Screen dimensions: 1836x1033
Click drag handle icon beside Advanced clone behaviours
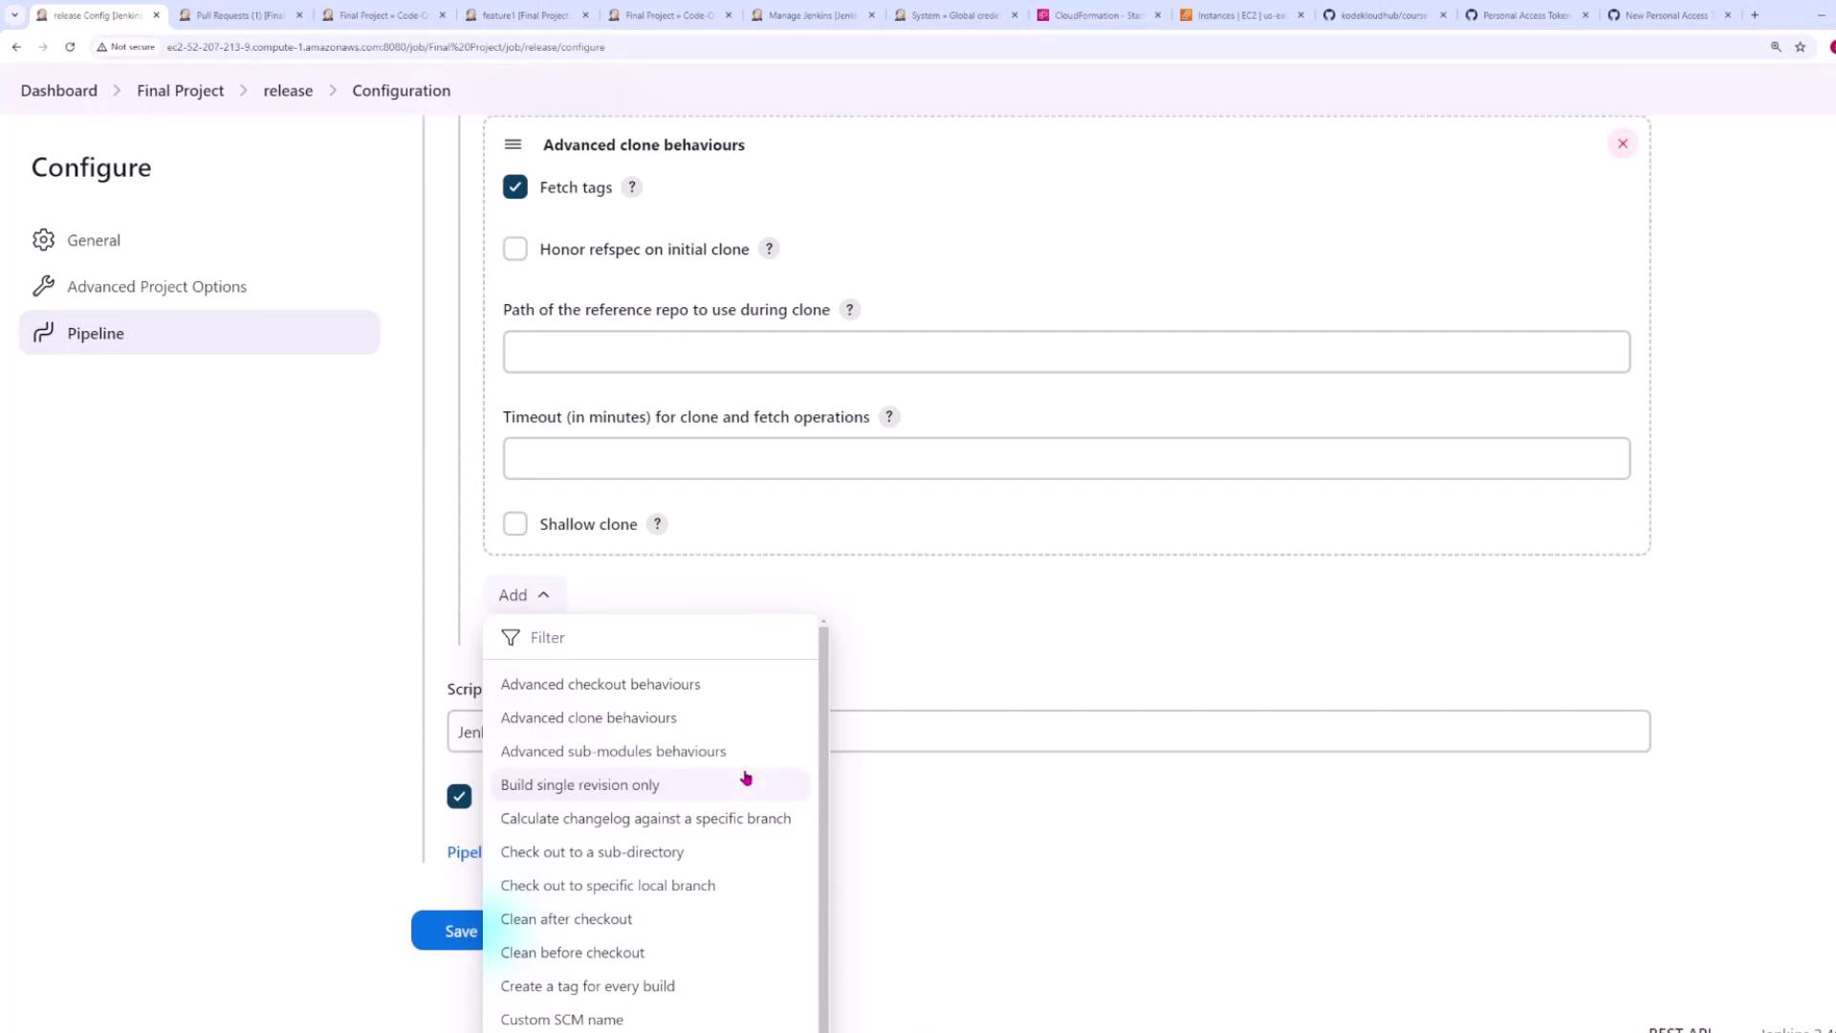coord(513,144)
